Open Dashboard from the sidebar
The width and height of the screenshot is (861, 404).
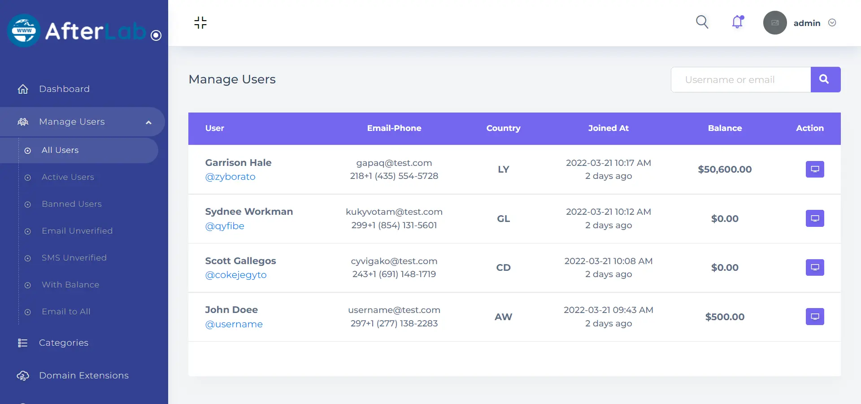click(x=64, y=89)
